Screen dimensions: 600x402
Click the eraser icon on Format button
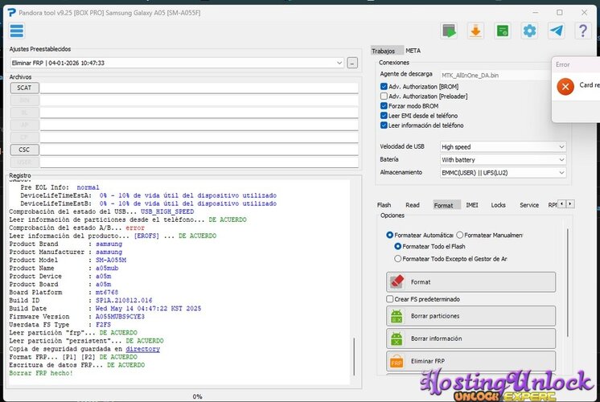[x=397, y=282]
